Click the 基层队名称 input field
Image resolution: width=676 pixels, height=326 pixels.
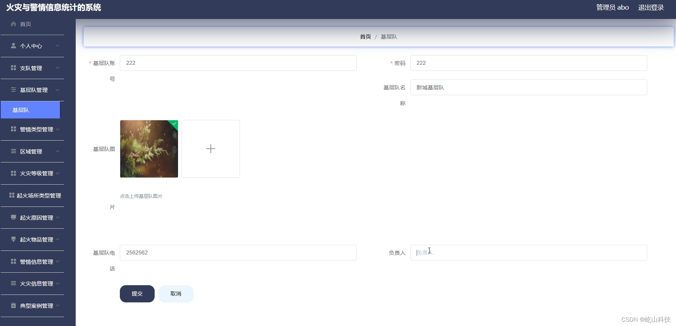click(x=529, y=87)
